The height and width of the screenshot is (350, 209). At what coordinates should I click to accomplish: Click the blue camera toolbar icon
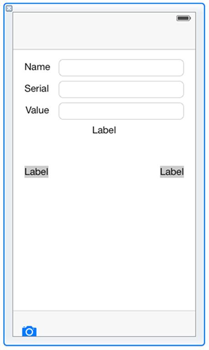29,331
